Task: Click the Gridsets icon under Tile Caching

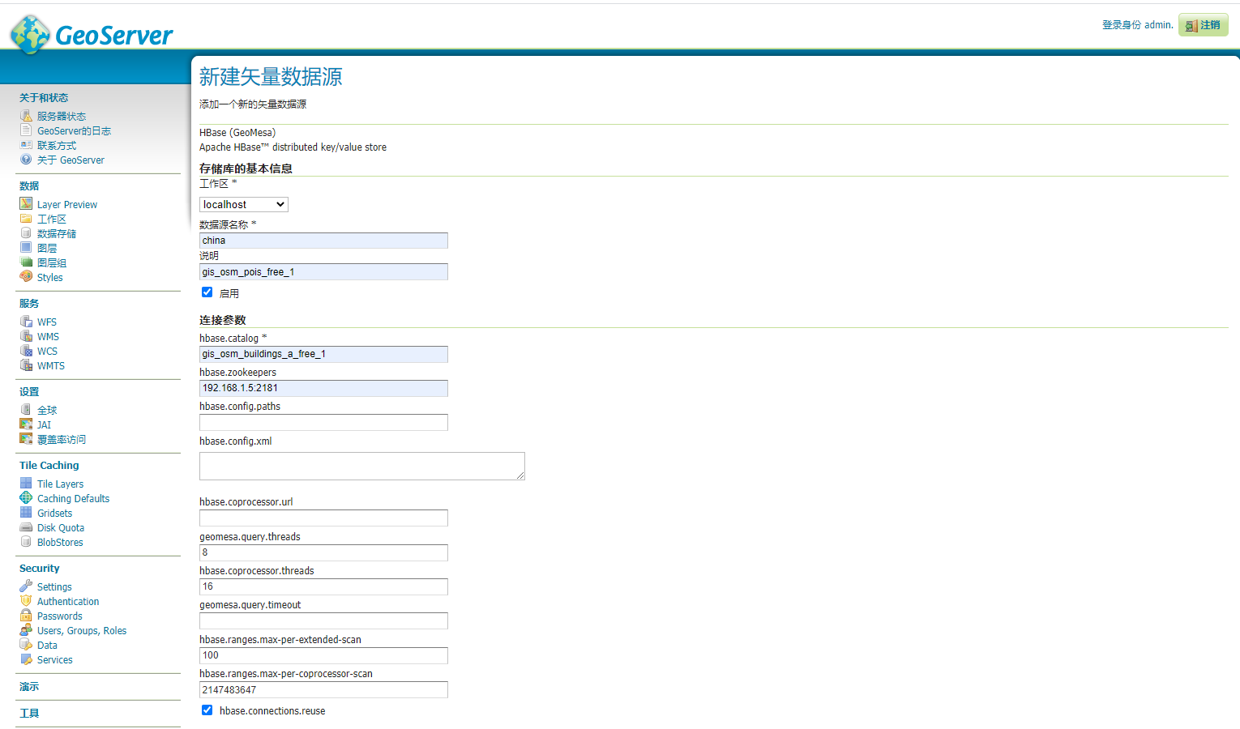Action: (25, 512)
